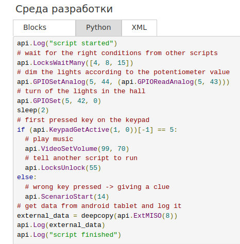The height and width of the screenshot is (244, 240).
Task: Select the Python tab
Action: click(98, 28)
